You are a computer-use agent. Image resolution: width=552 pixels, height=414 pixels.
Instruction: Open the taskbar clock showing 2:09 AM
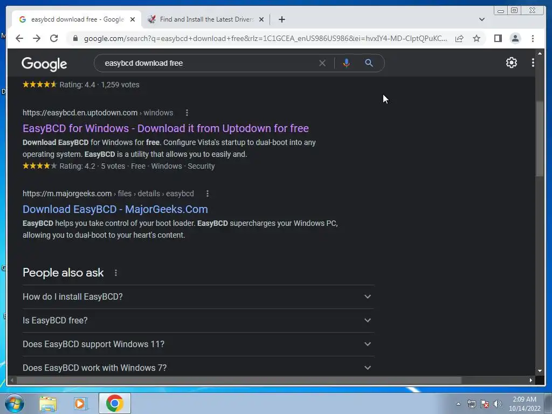point(524,404)
